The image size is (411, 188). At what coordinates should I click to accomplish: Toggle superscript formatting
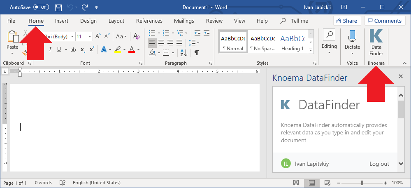(x=92, y=49)
